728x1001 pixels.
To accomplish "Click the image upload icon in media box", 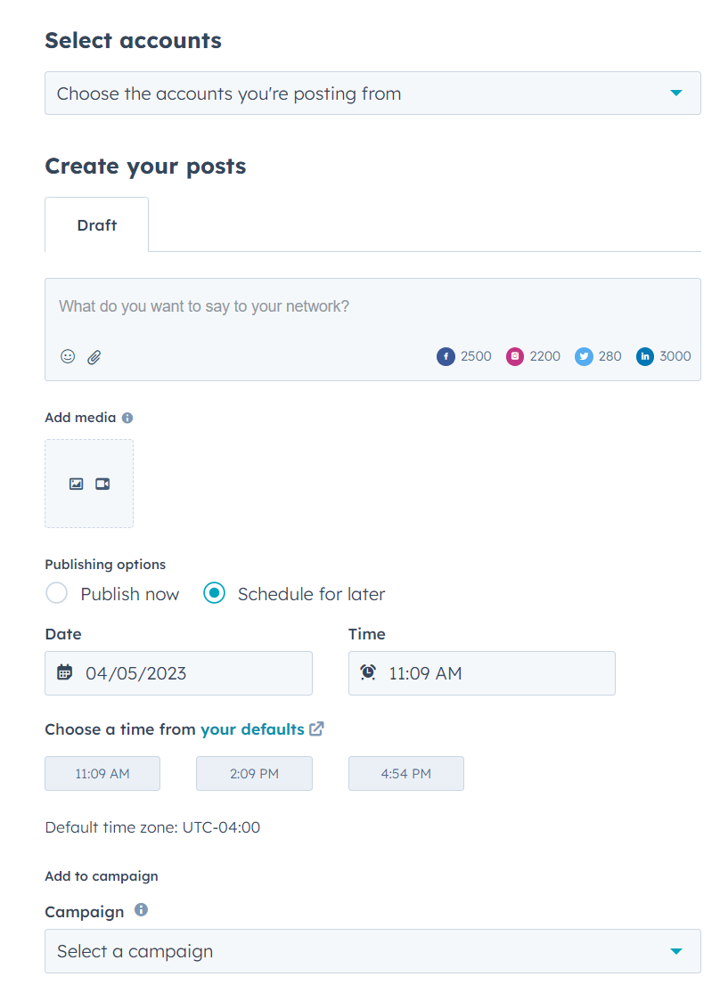I will [77, 484].
